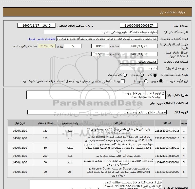Viewport: 195px width, 189px height.
Task: Click the جزئیات اطلاعات نیاز page header
Action: point(172,12)
